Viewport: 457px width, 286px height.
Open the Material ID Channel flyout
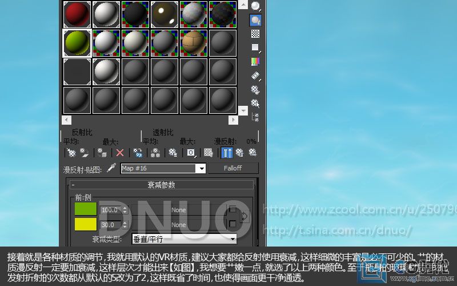(191, 153)
